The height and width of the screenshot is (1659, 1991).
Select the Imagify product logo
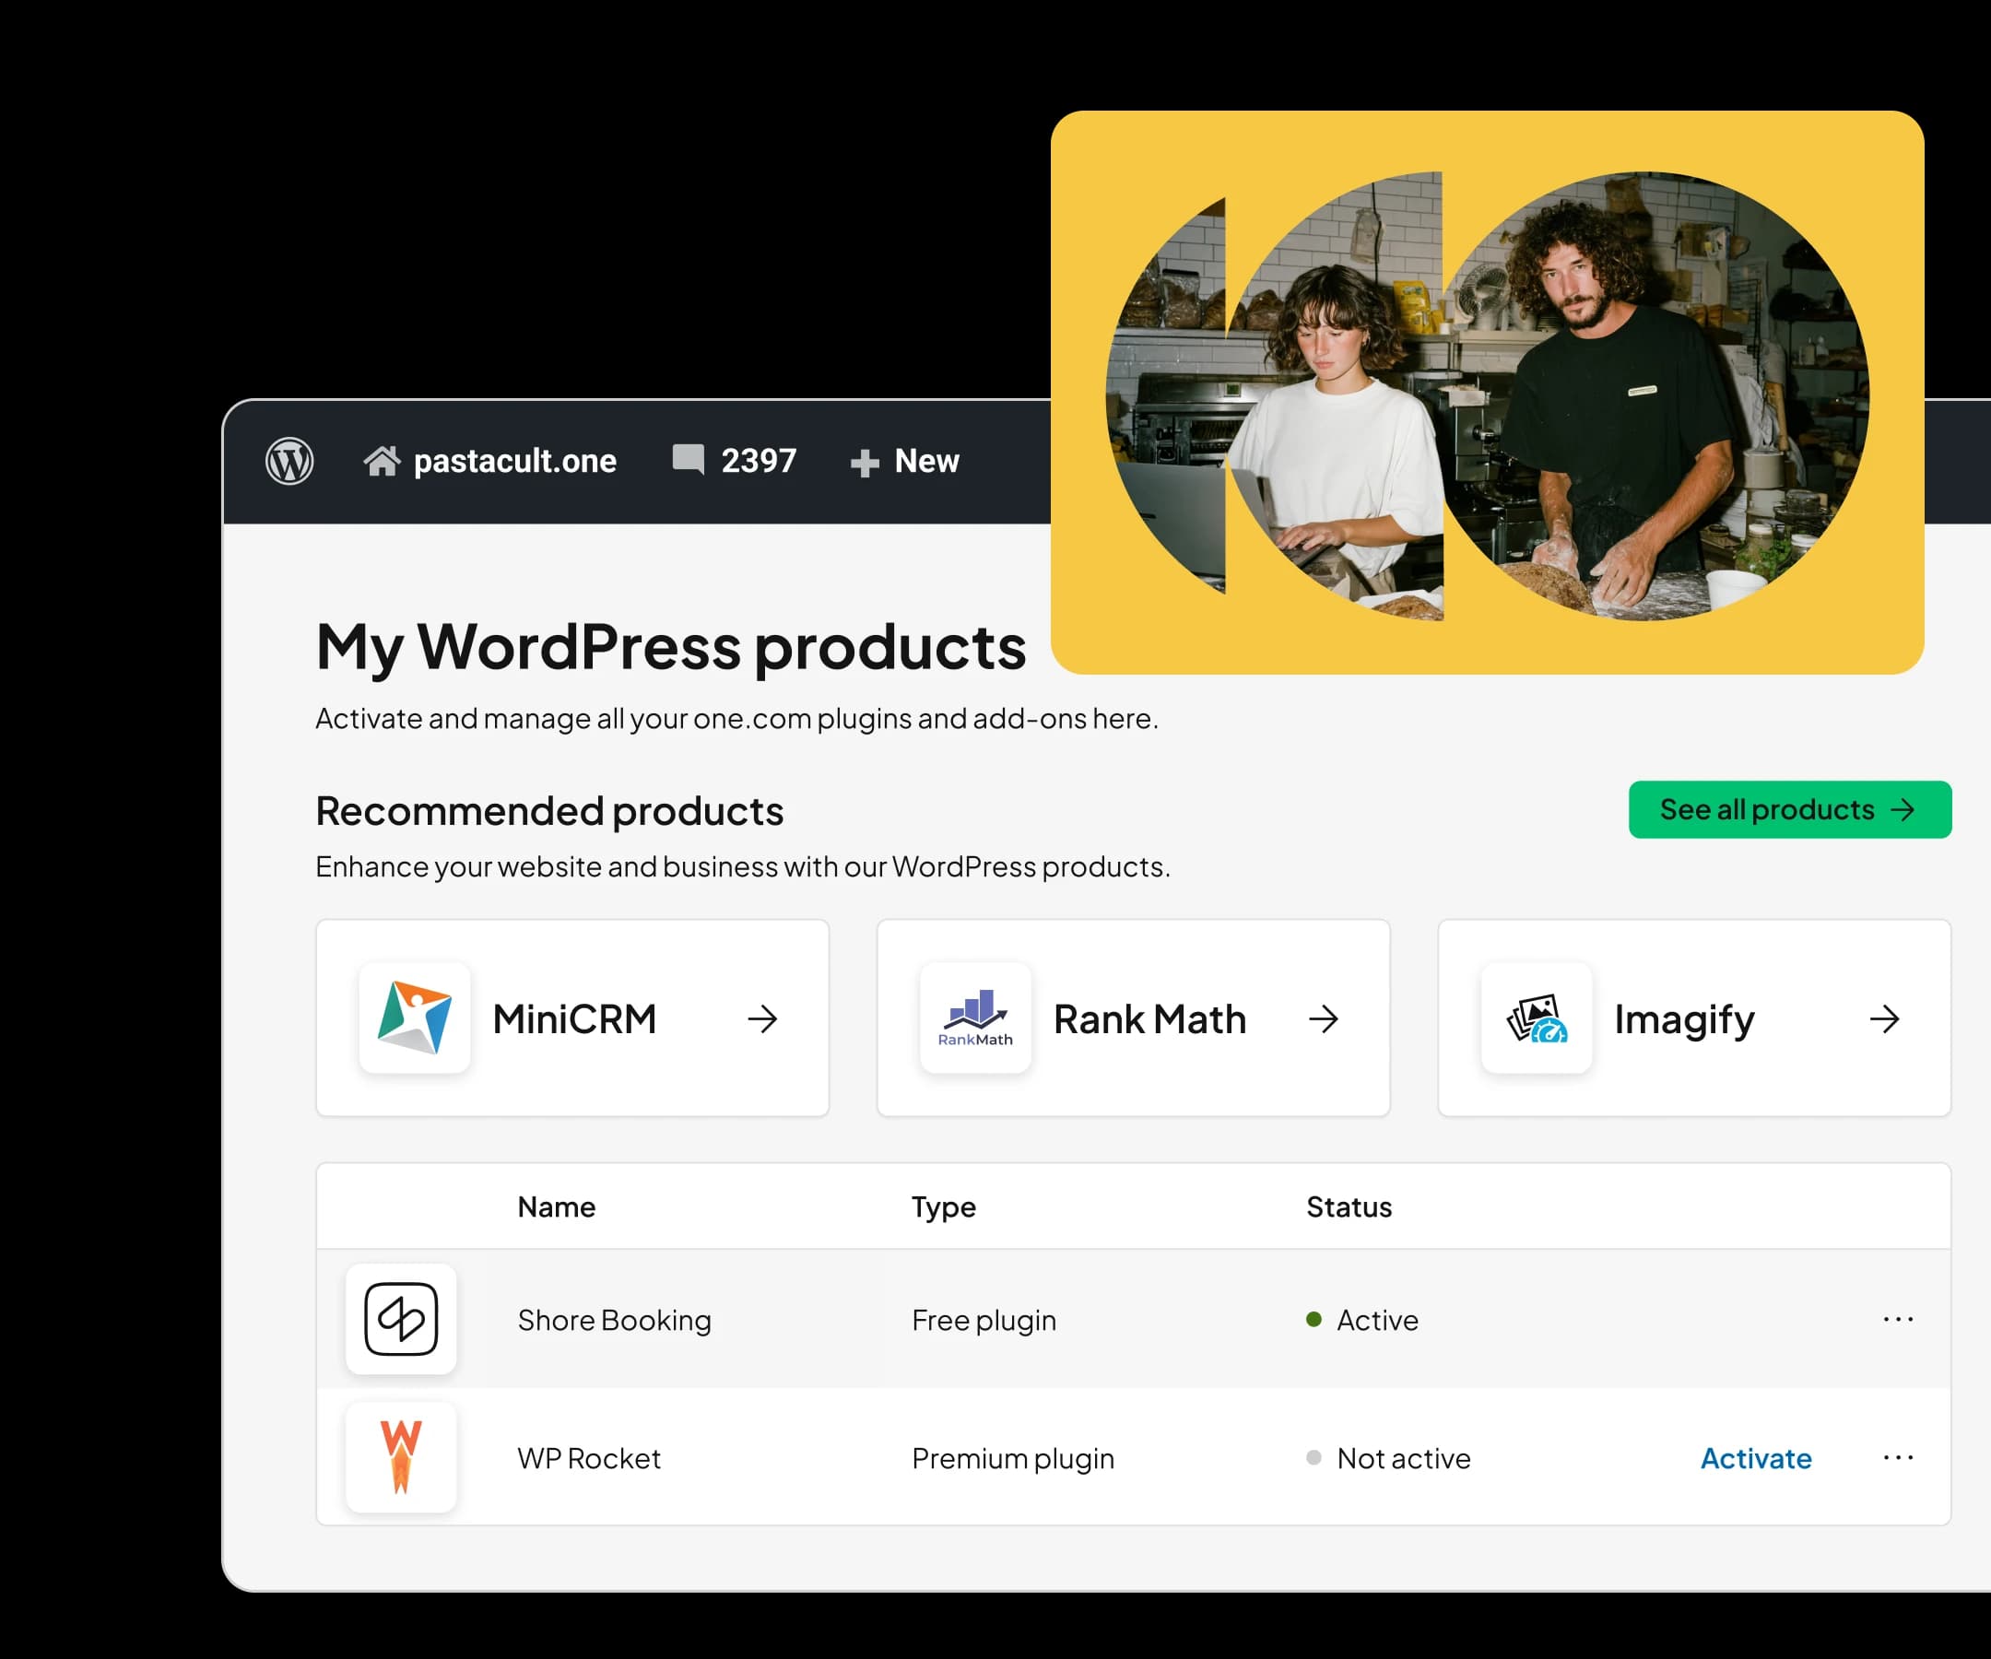pyautogui.click(x=1536, y=1019)
